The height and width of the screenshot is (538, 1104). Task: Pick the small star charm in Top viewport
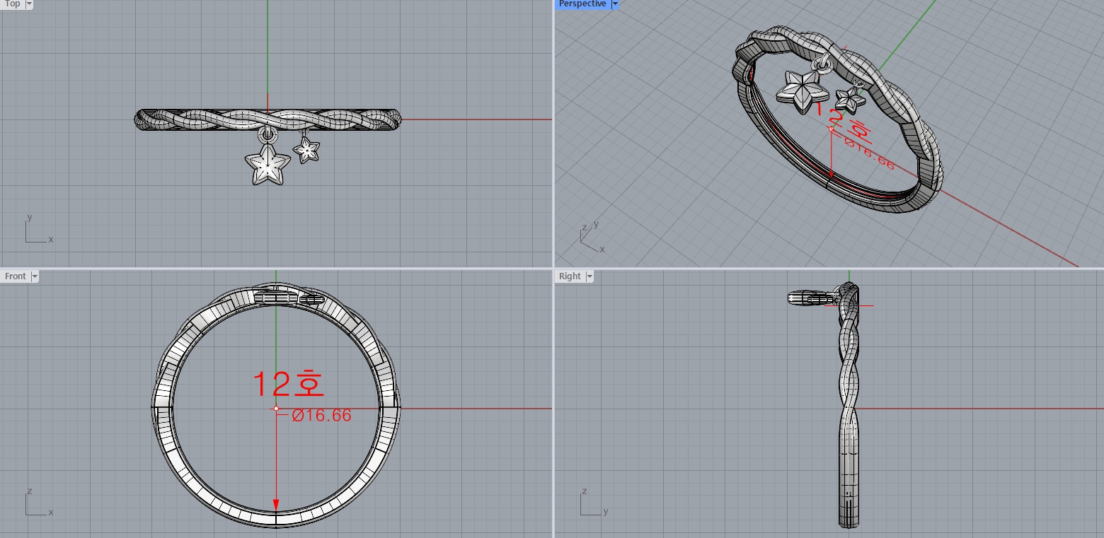tap(306, 149)
